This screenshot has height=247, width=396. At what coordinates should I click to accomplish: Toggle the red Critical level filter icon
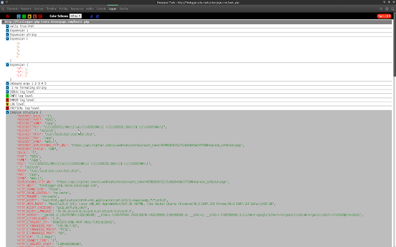pos(40,17)
